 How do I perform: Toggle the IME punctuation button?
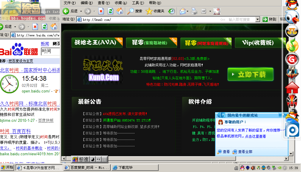coord(99,159)
